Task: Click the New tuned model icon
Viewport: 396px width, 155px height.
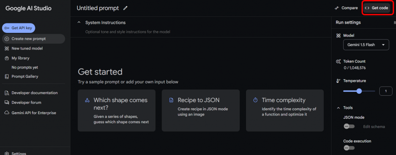Action: click(x=7, y=48)
